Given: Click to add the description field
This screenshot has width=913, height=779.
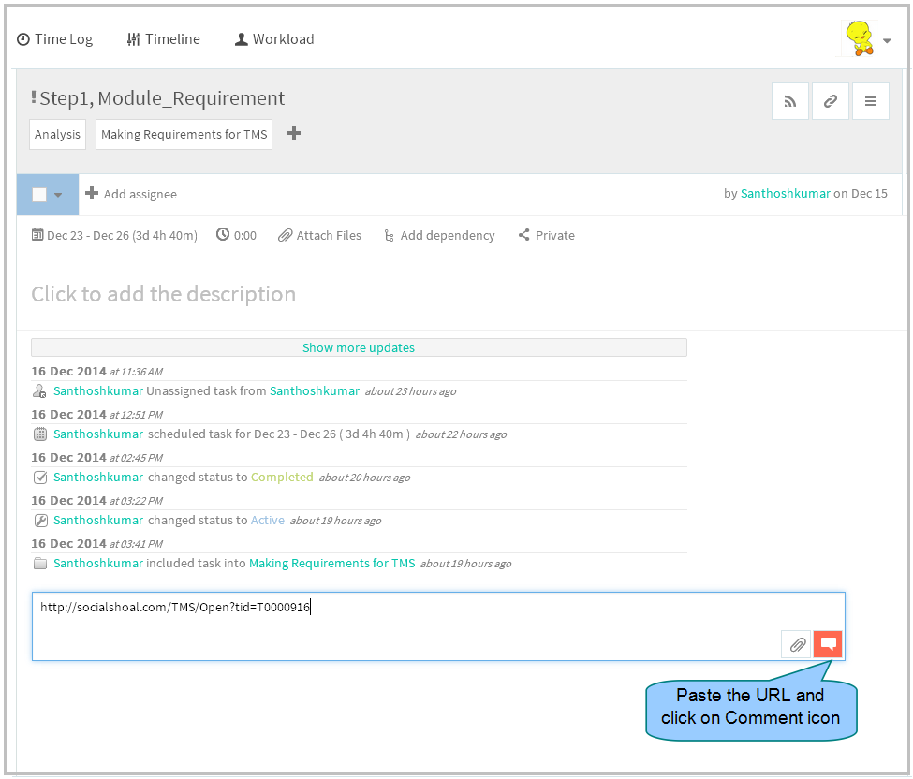Looking at the screenshot, I should coord(164,294).
